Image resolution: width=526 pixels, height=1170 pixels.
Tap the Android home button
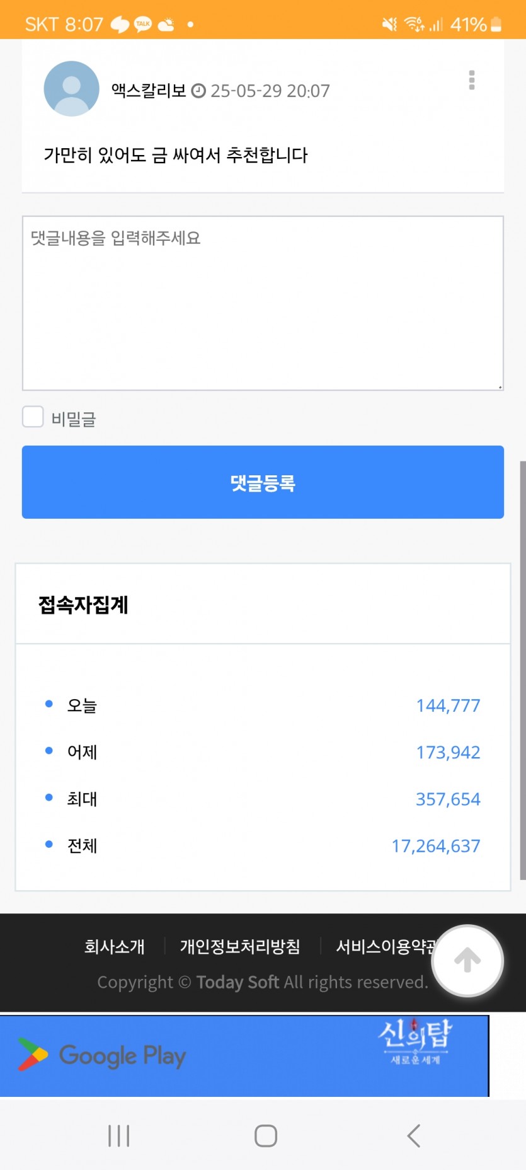point(265,1135)
